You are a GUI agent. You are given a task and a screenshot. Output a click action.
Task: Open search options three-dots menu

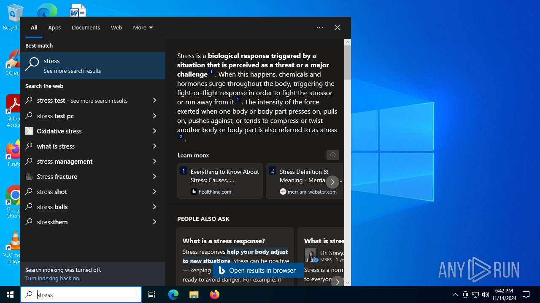320,27
